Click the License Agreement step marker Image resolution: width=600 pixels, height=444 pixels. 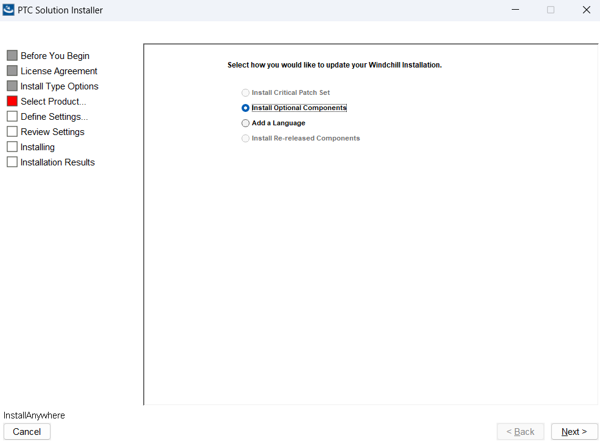(x=12, y=71)
